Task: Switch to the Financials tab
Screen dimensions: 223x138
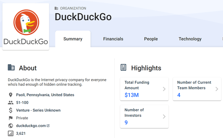Action: click(x=113, y=39)
